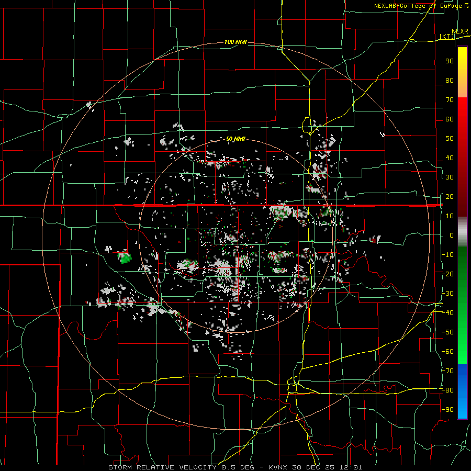This screenshot has height=471, width=471.
Task: Click the 30 value on velocity scale
Action: pos(450,177)
